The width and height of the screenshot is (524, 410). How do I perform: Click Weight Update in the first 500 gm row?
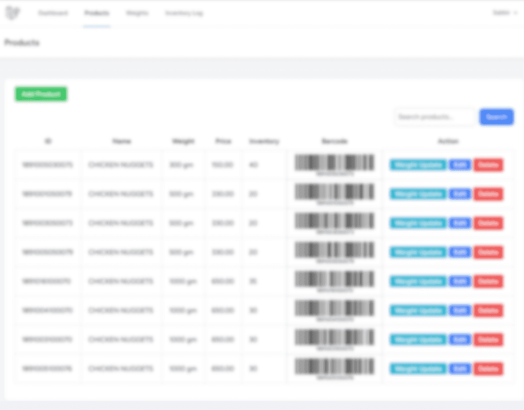(x=418, y=194)
